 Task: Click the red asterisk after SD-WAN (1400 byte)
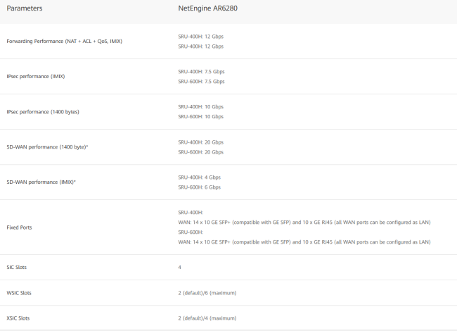point(86,146)
